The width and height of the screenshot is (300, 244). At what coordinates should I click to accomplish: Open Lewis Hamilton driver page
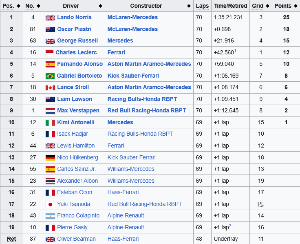tap(76, 146)
